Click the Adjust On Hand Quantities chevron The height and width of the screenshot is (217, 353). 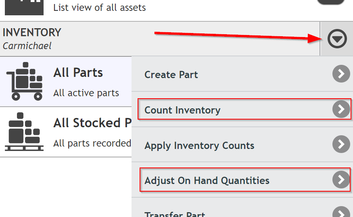pyautogui.click(x=341, y=180)
